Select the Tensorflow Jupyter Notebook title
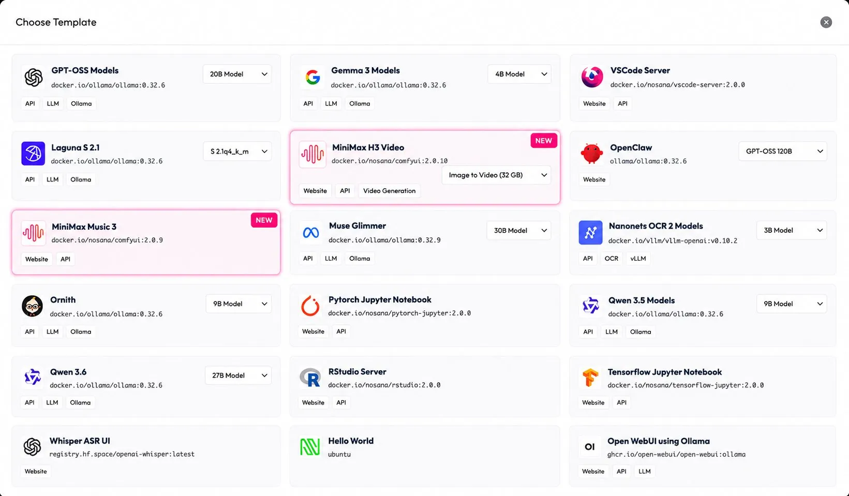The width and height of the screenshot is (849, 496). click(665, 372)
